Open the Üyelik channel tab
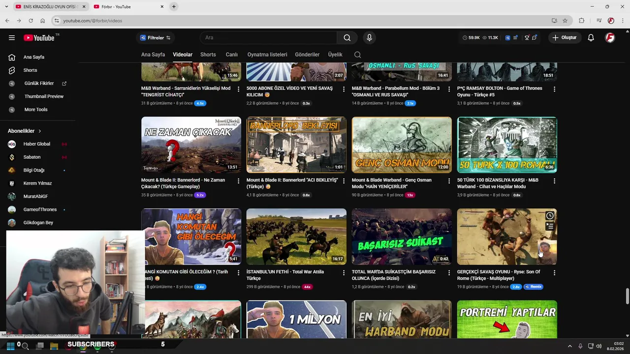The image size is (630, 354). pos(335,55)
